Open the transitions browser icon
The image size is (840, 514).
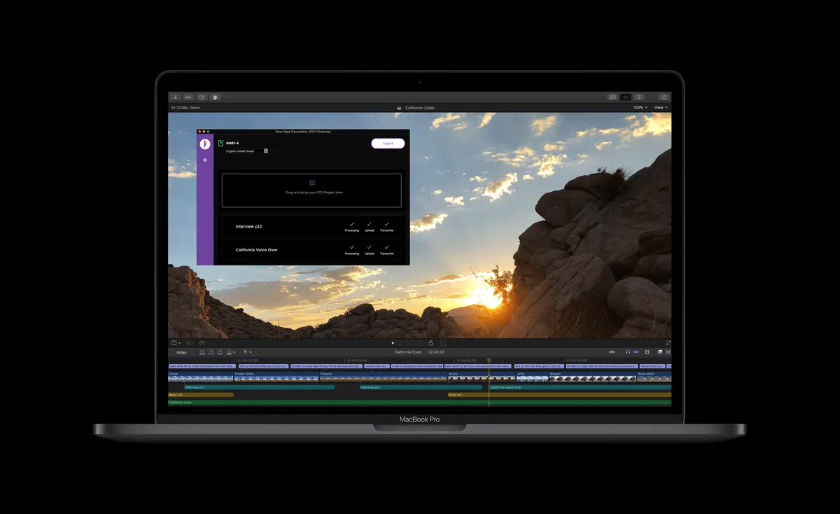point(668,352)
